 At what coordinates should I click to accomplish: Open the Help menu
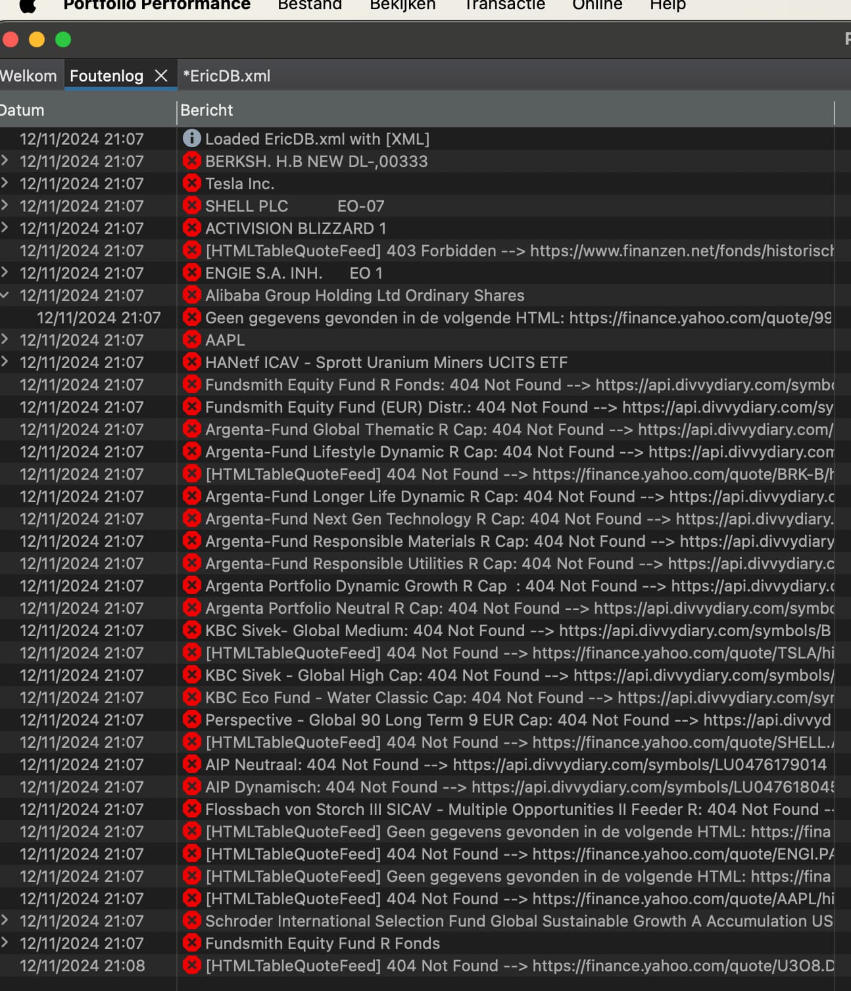coord(668,5)
